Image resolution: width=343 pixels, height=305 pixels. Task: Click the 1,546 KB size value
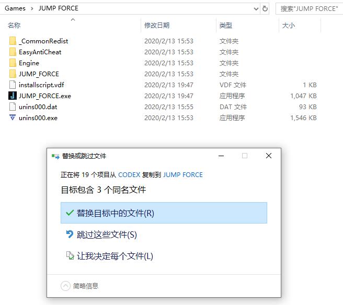point(303,118)
